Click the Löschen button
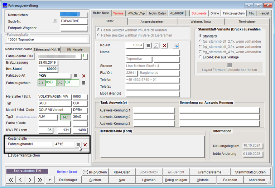The image size is (275, 188). [x=149, y=180]
